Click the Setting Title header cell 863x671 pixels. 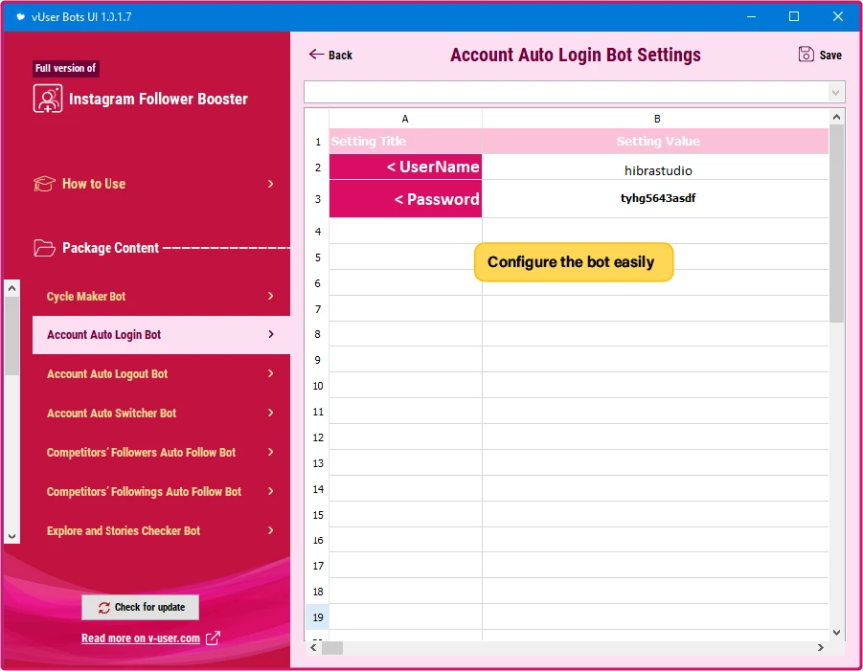pyautogui.click(x=405, y=141)
